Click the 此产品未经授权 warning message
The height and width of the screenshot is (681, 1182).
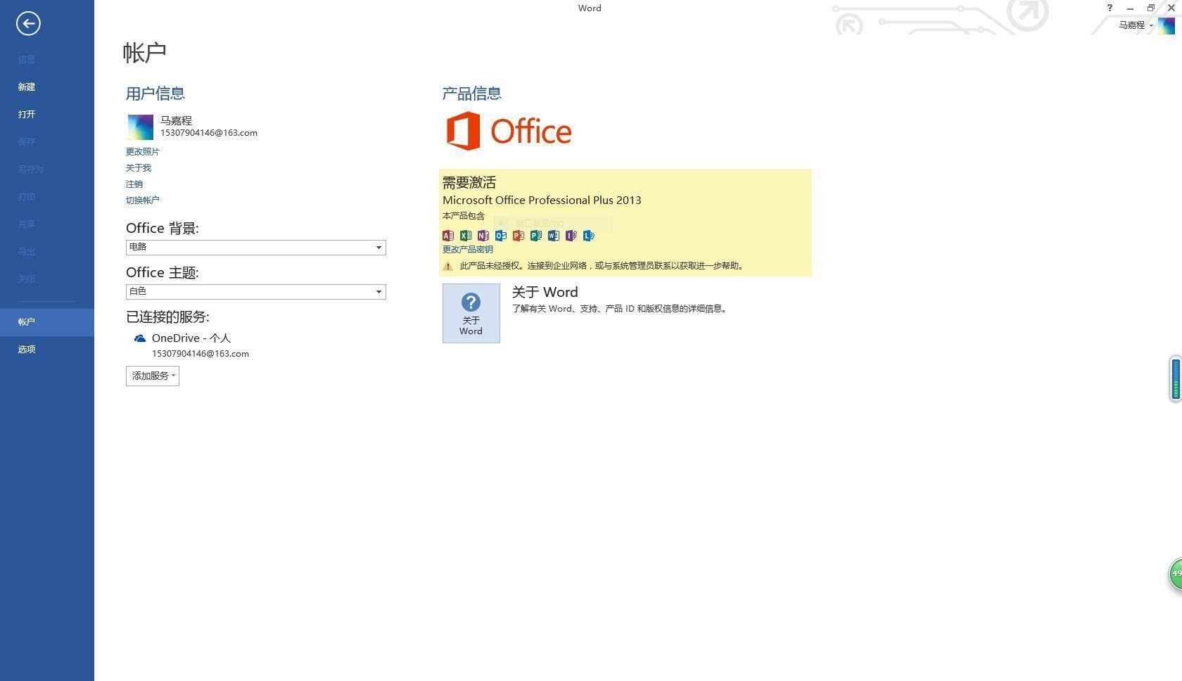click(x=602, y=266)
